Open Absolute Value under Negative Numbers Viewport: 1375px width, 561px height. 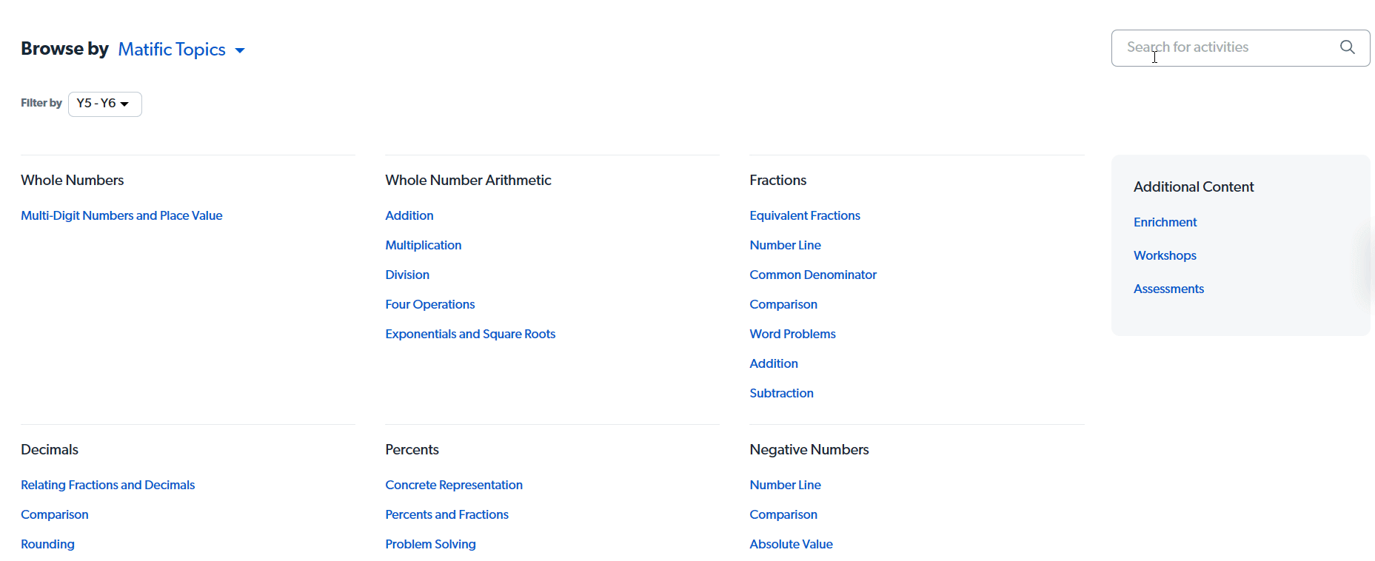(791, 544)
